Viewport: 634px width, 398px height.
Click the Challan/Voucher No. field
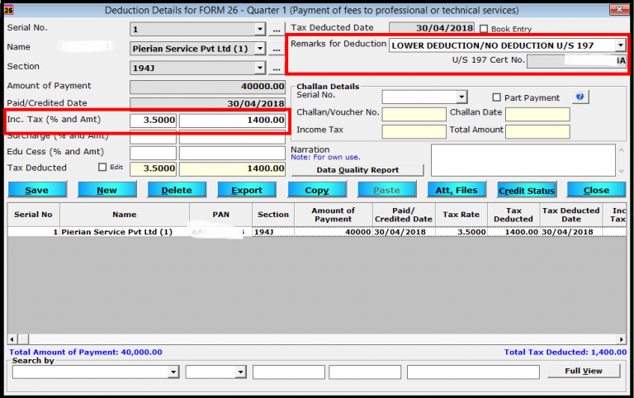(414, 114)
